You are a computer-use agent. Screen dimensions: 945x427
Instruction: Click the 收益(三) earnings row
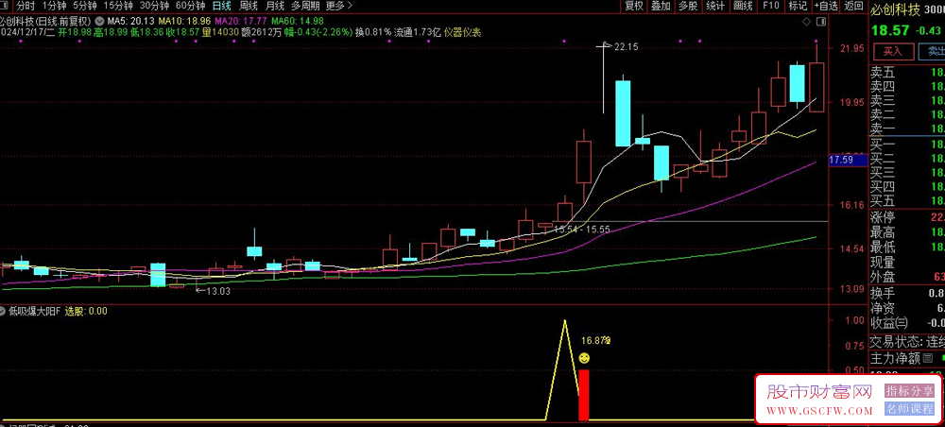[x=906, y=323]
